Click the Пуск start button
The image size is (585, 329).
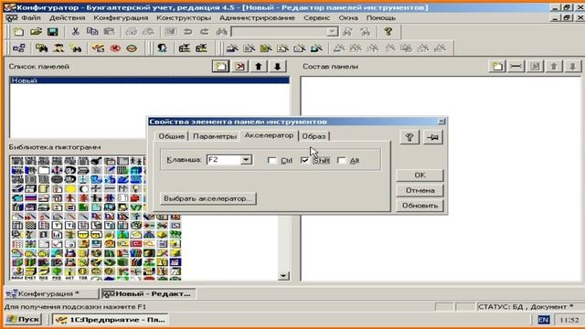coord(23,319)
